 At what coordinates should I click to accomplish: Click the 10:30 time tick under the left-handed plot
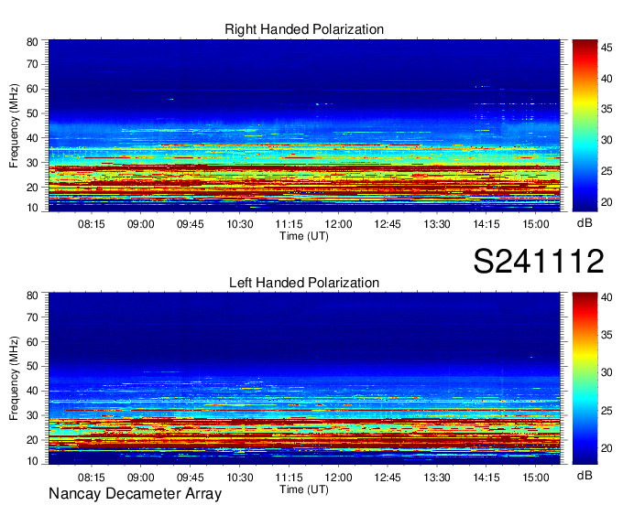pos(240,478)
